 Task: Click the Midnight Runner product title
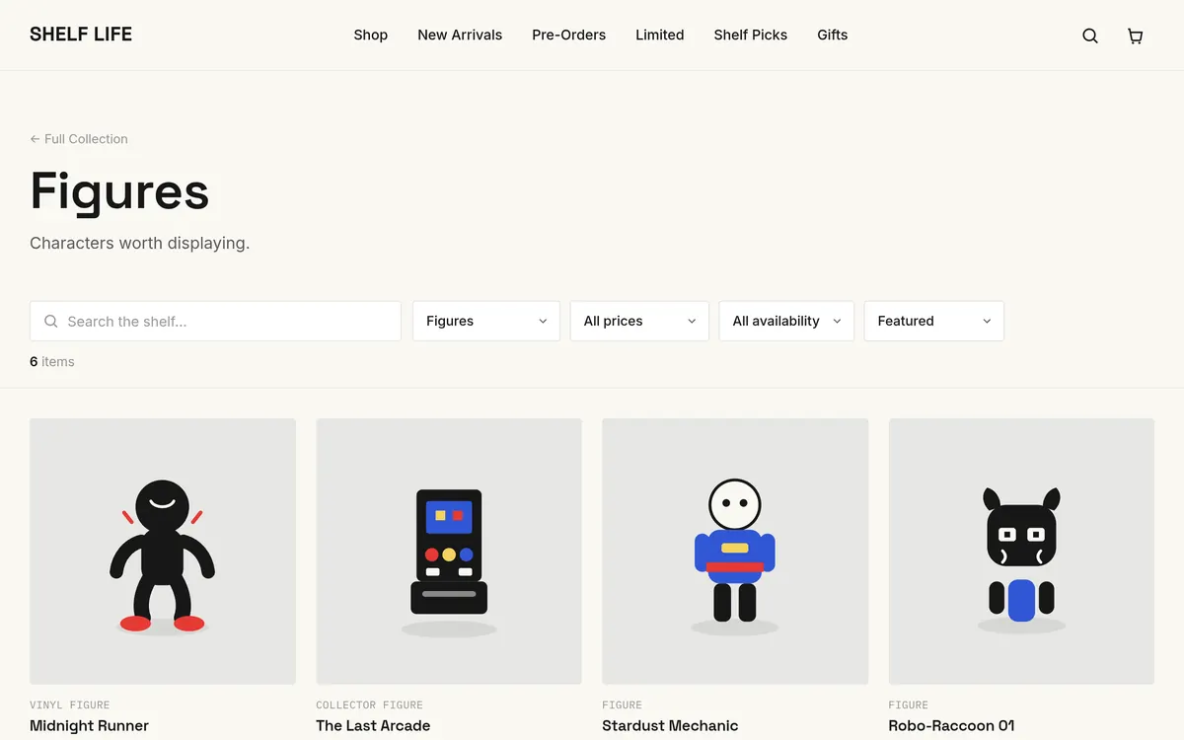tap(89, 725)
